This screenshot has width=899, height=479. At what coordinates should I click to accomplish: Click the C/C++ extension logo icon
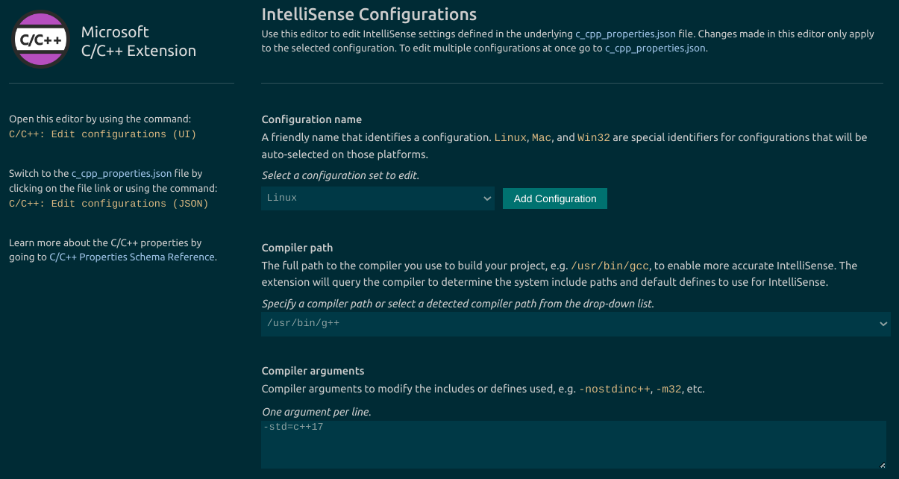[x=41, y=41]
